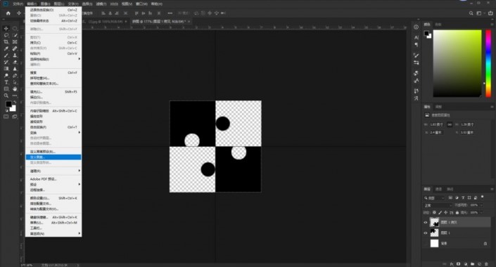This screenshot has height=267, width=496.
Task: Open the fill dropdown arrow
Action: coord(481,213)
